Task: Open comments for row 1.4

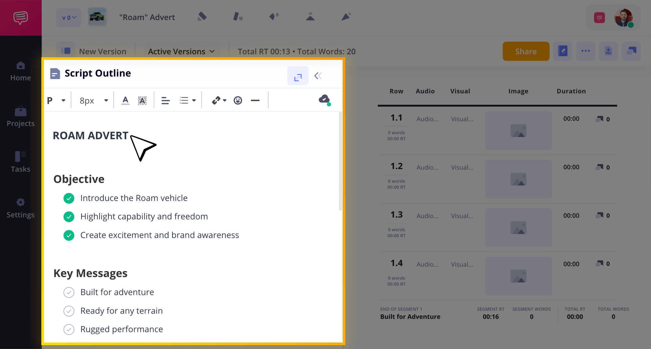Action: (603, 263)
